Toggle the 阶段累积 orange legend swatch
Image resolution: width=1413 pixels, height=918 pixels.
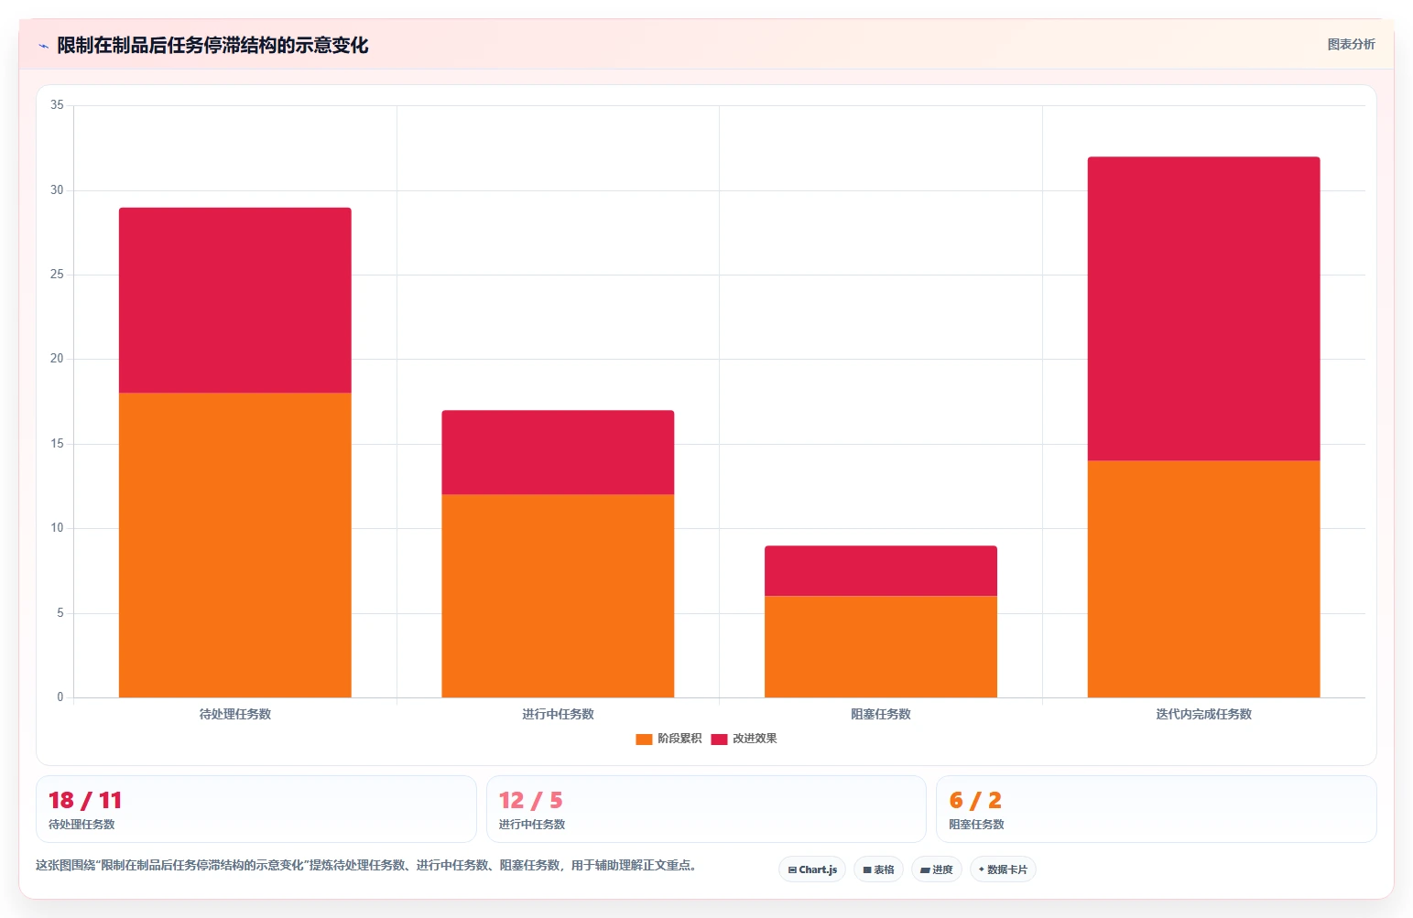[x=644, y=740]
